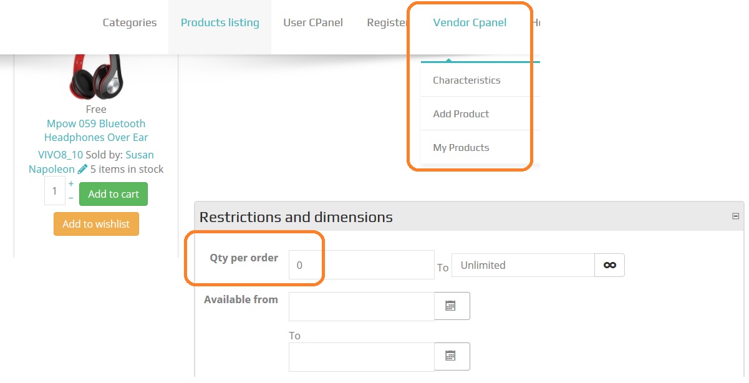Select Characteristics from the Vendor Cpanel dropdown
Image resolution: width=749 pixels, height=383 pixels.
(466, 80)
